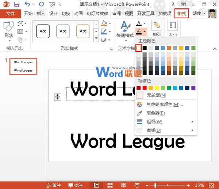Click the Shape Outline pen icon
This screenshot has width=219, height=189.
pyautogui.click(x=104, y=31)
